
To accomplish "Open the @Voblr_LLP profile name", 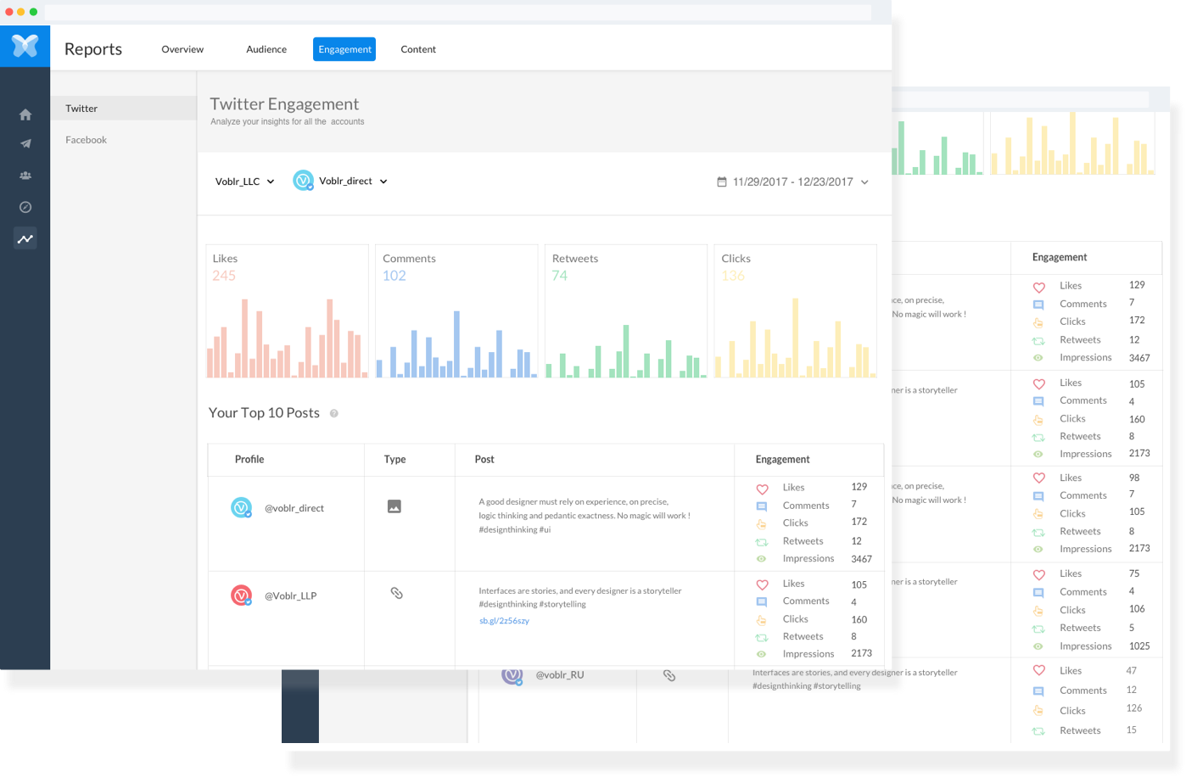I will click(x=291, y=595).
